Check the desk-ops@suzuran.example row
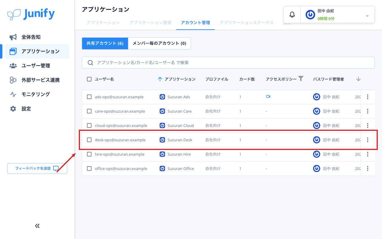The width and height of the screenshot is (382, 239). point(89,140)
